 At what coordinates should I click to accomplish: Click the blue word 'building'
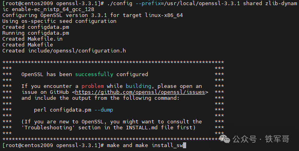coord(139,86)
